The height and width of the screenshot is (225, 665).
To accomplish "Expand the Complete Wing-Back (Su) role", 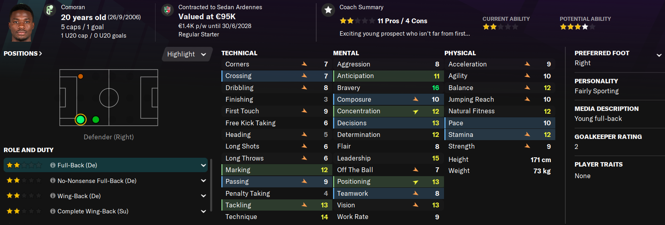I will pos(203,211).
